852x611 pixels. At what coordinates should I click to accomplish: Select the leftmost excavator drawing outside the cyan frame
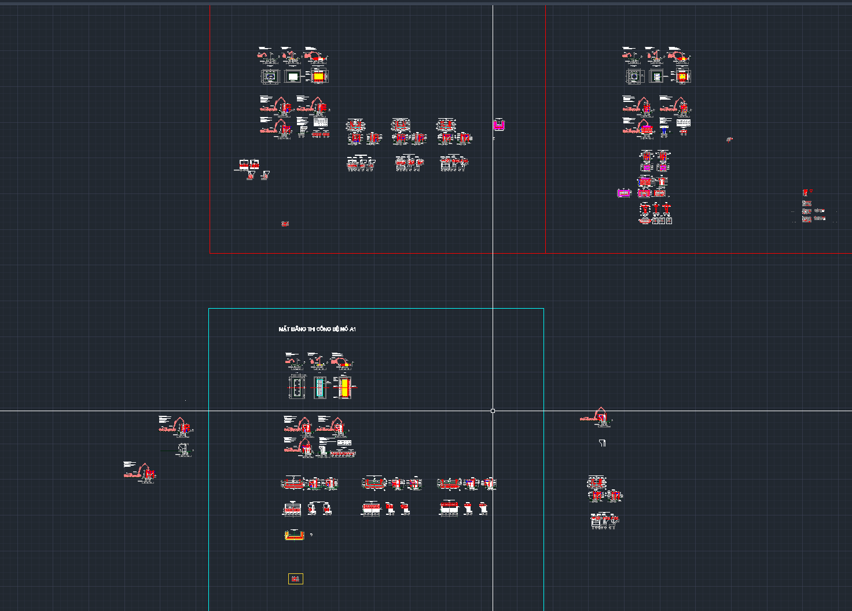click(139, 473)
